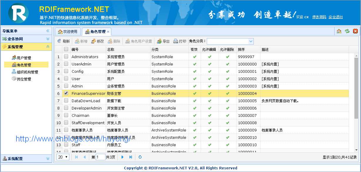Screen dimensions: 361x172
Task: Go to previous page of grid
Action: (85, 157)
